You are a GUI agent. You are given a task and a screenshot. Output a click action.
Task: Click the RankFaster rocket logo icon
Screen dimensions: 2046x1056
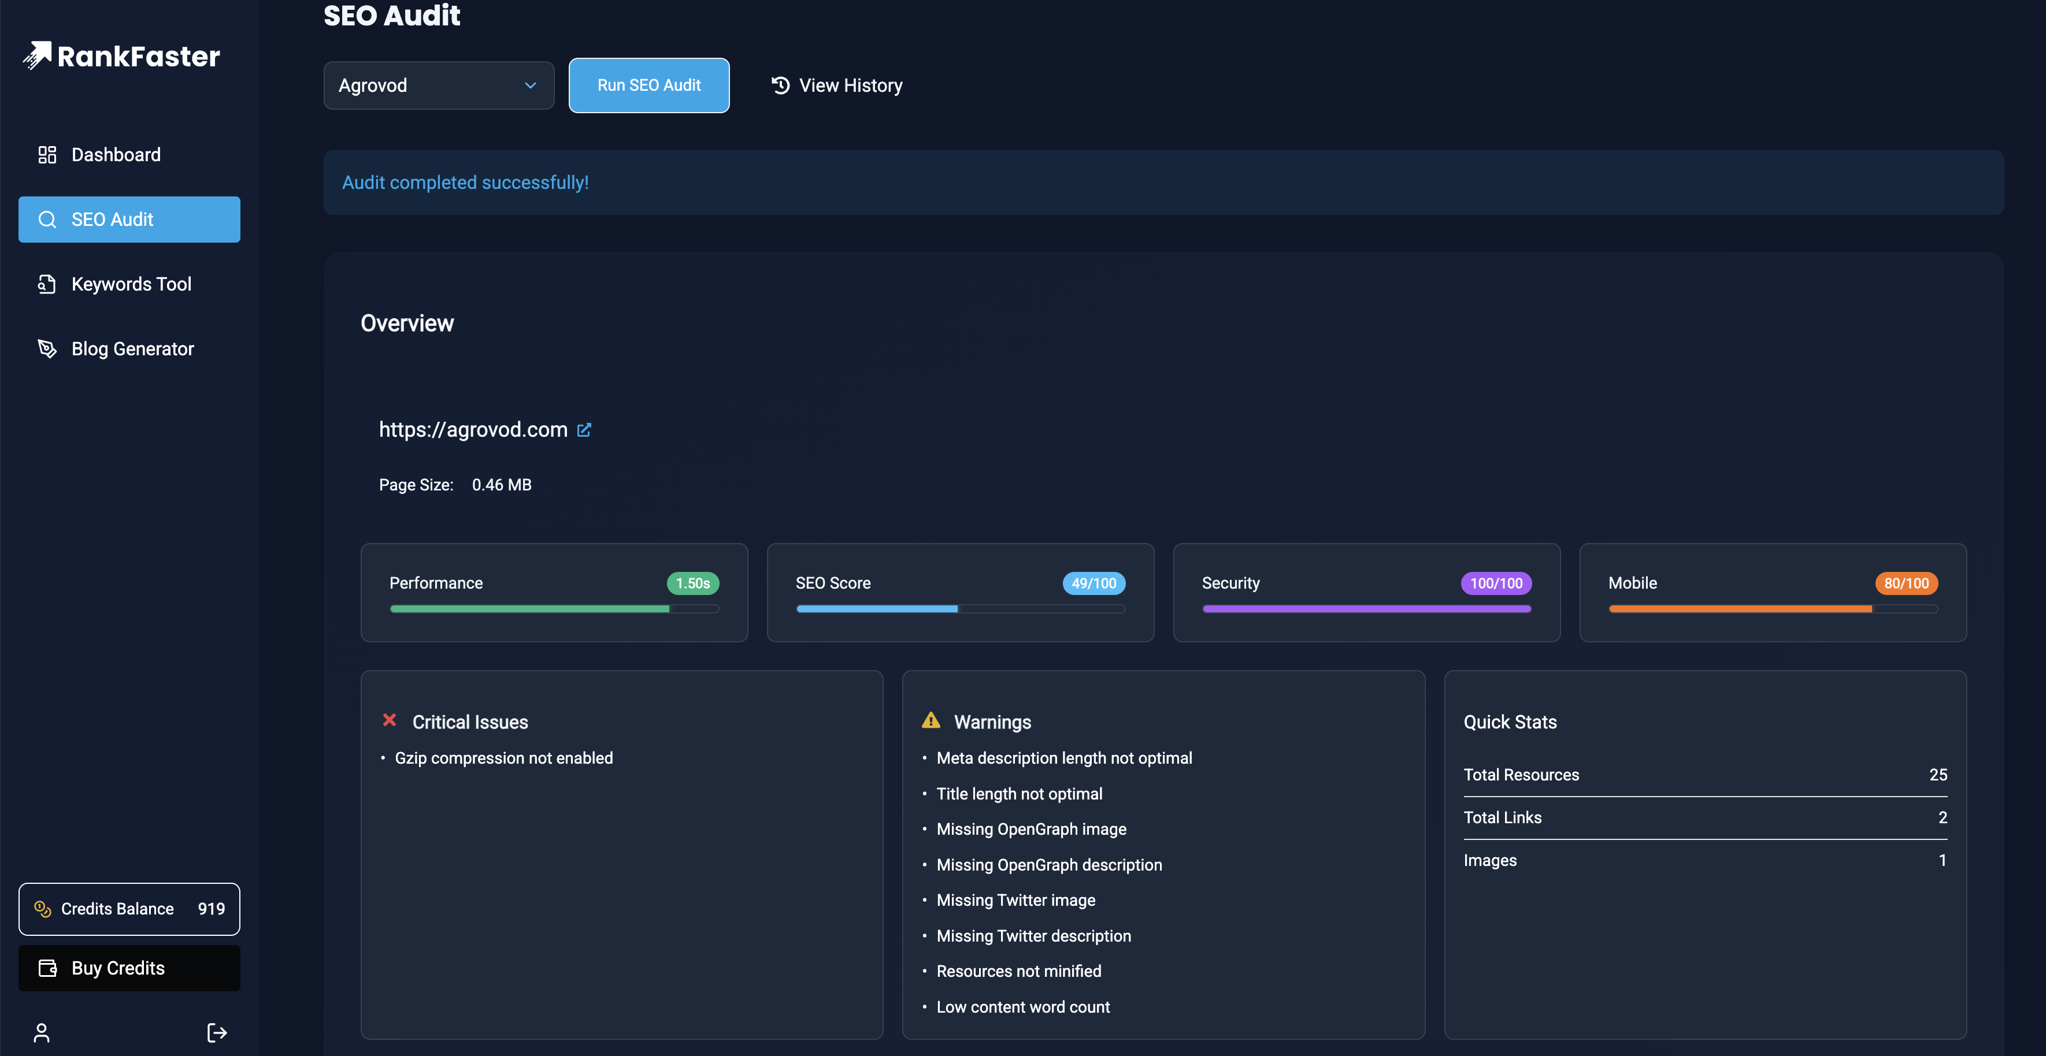[38, 55]
